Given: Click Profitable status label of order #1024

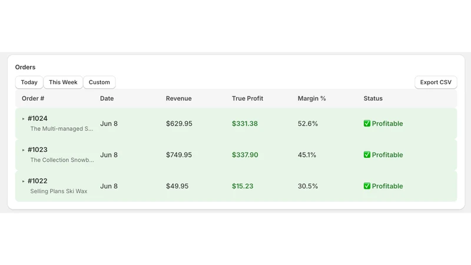Looking at the screenshot, I should (387, 124).
